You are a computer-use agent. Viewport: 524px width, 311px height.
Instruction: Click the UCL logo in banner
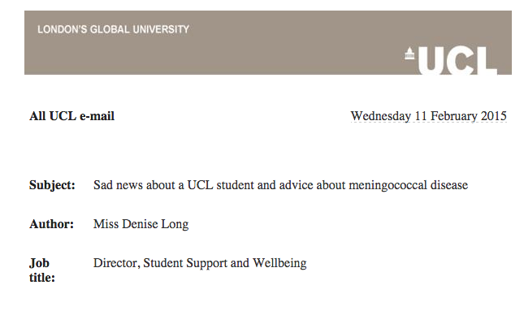[x=451, y=60]
